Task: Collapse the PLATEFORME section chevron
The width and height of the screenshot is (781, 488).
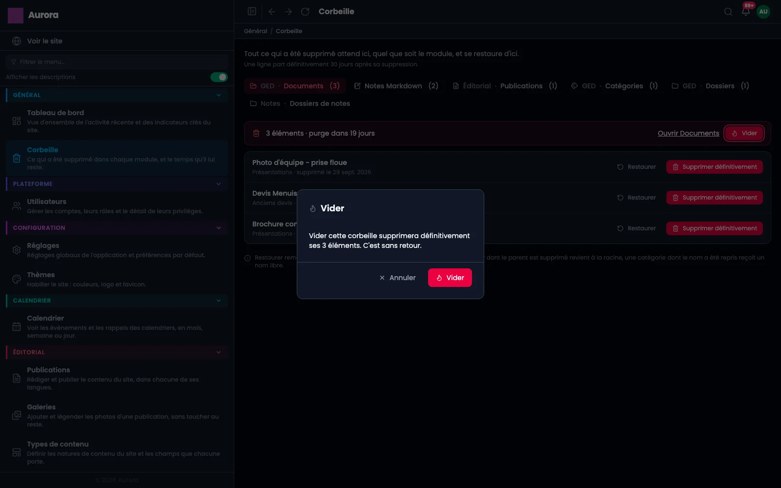Action: tap(219, 184)
